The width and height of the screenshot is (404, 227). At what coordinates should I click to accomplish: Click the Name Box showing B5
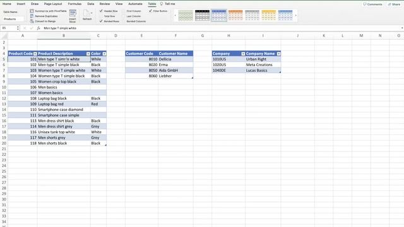coord(8,28)
